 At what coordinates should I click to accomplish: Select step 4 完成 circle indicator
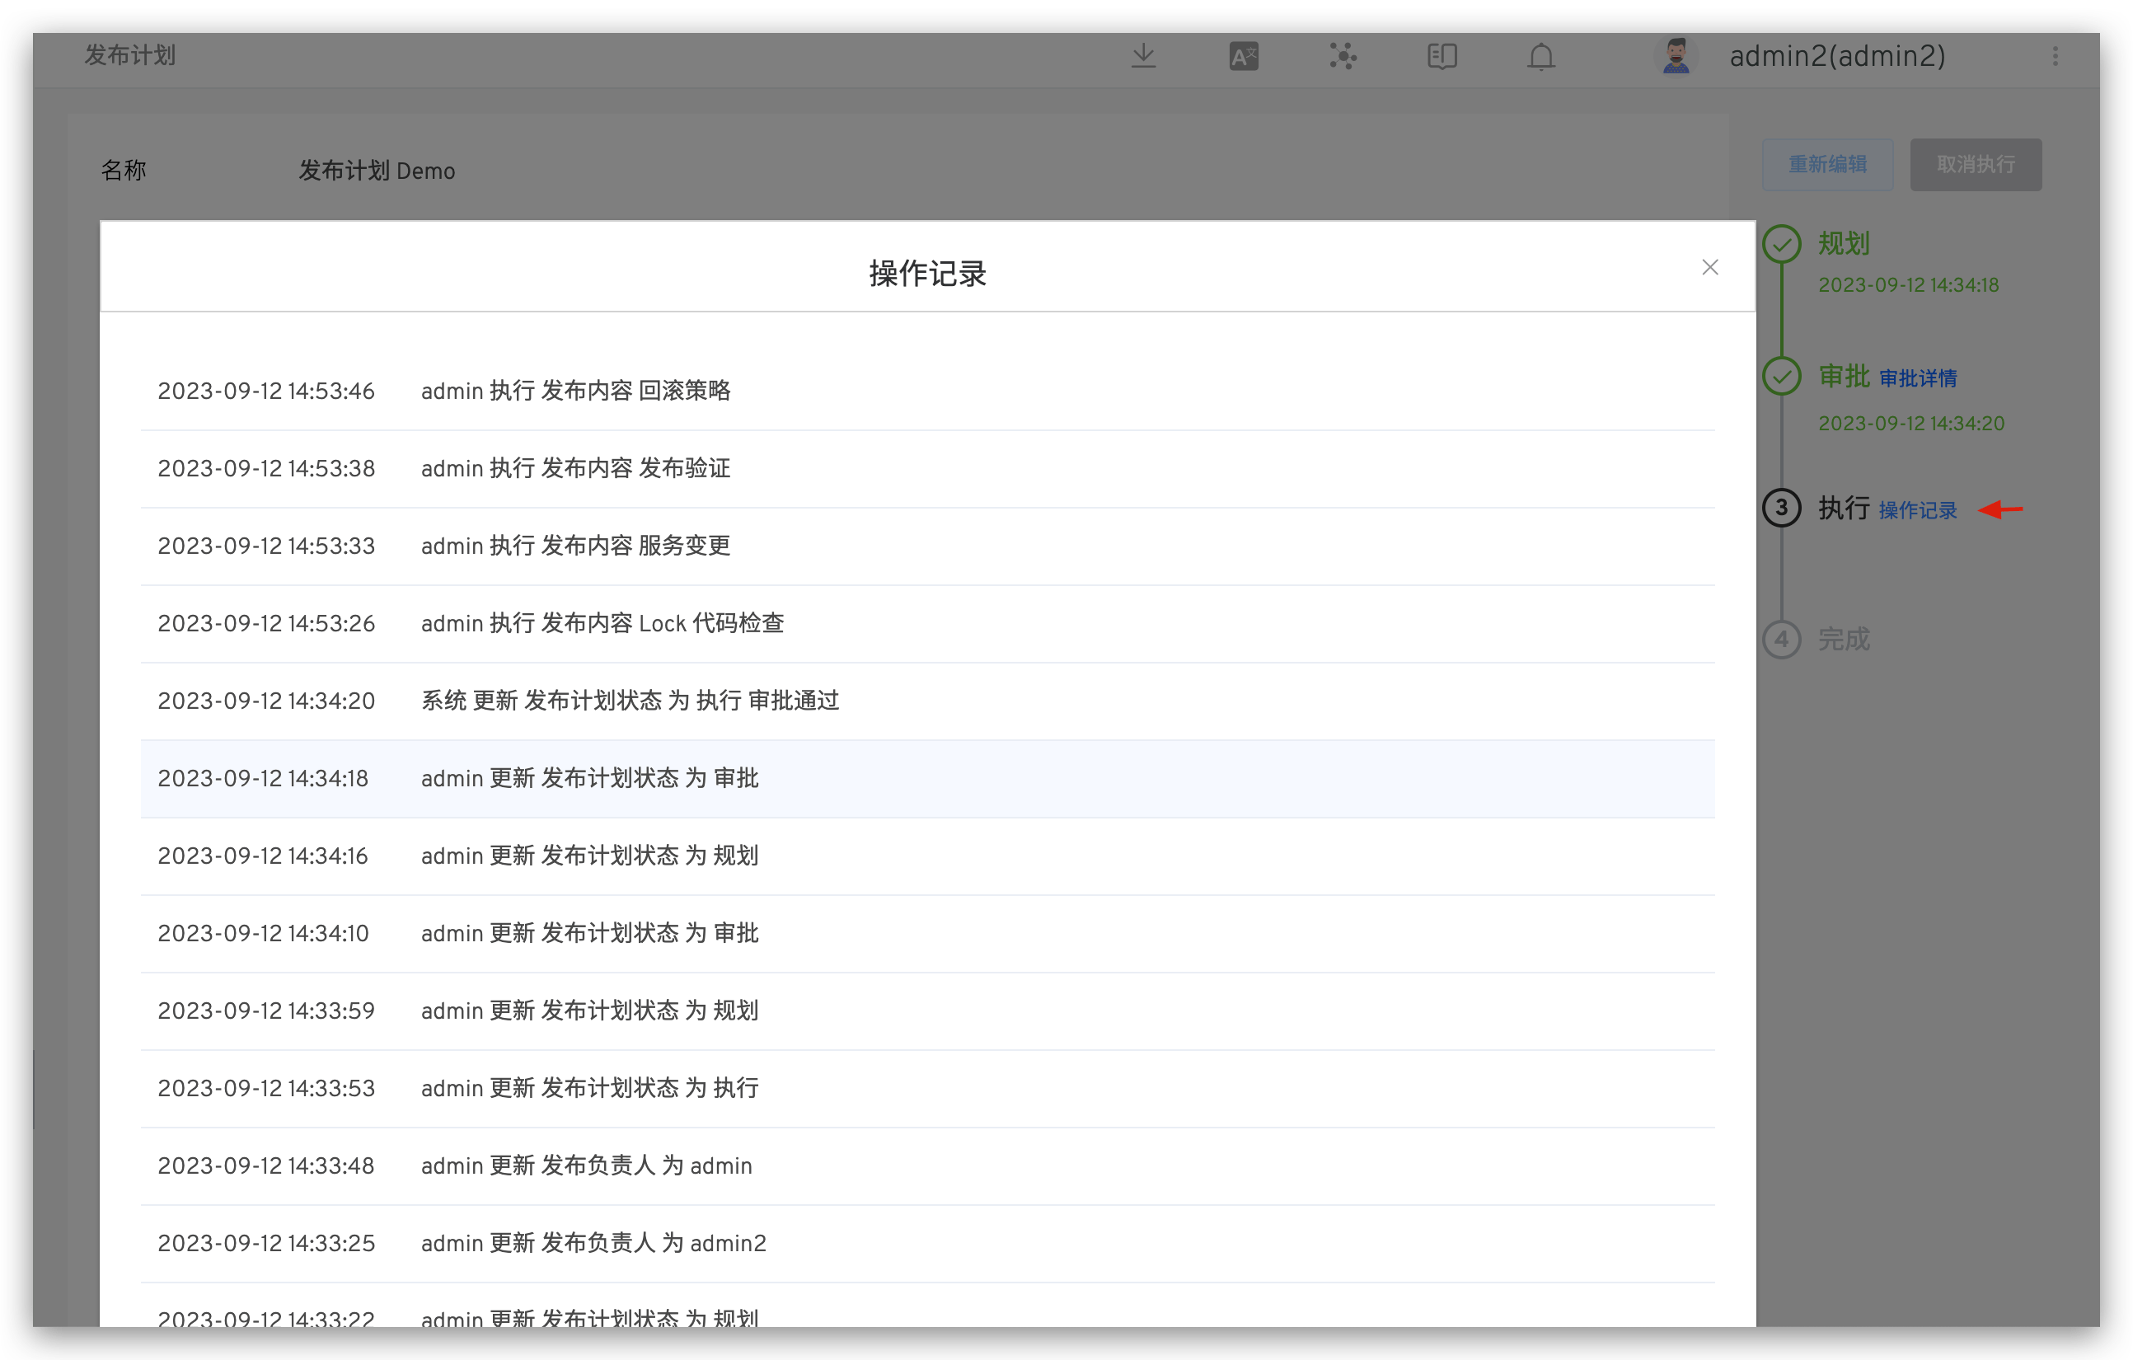(x=1782, y=640)
